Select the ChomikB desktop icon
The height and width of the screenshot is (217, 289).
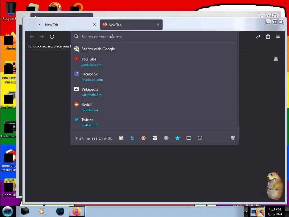(9, 188)
